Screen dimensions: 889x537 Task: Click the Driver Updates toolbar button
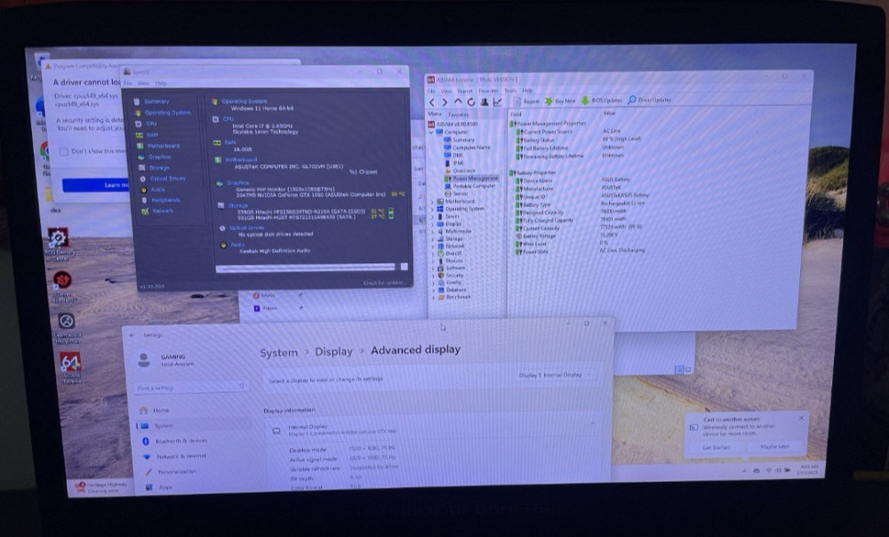(x=650, y=100)
